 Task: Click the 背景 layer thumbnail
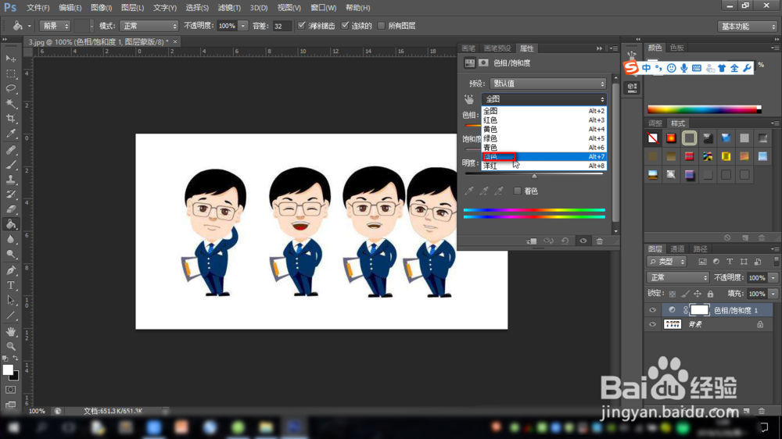[673, 324]
